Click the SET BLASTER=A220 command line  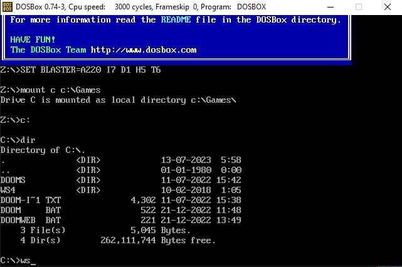(x=80, y=70)
